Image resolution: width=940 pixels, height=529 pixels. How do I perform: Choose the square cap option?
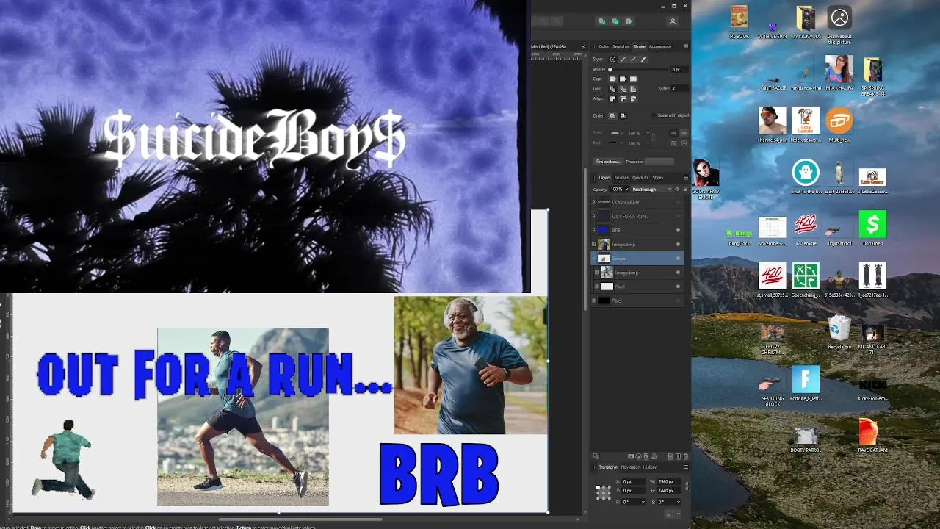pos(634,79)
